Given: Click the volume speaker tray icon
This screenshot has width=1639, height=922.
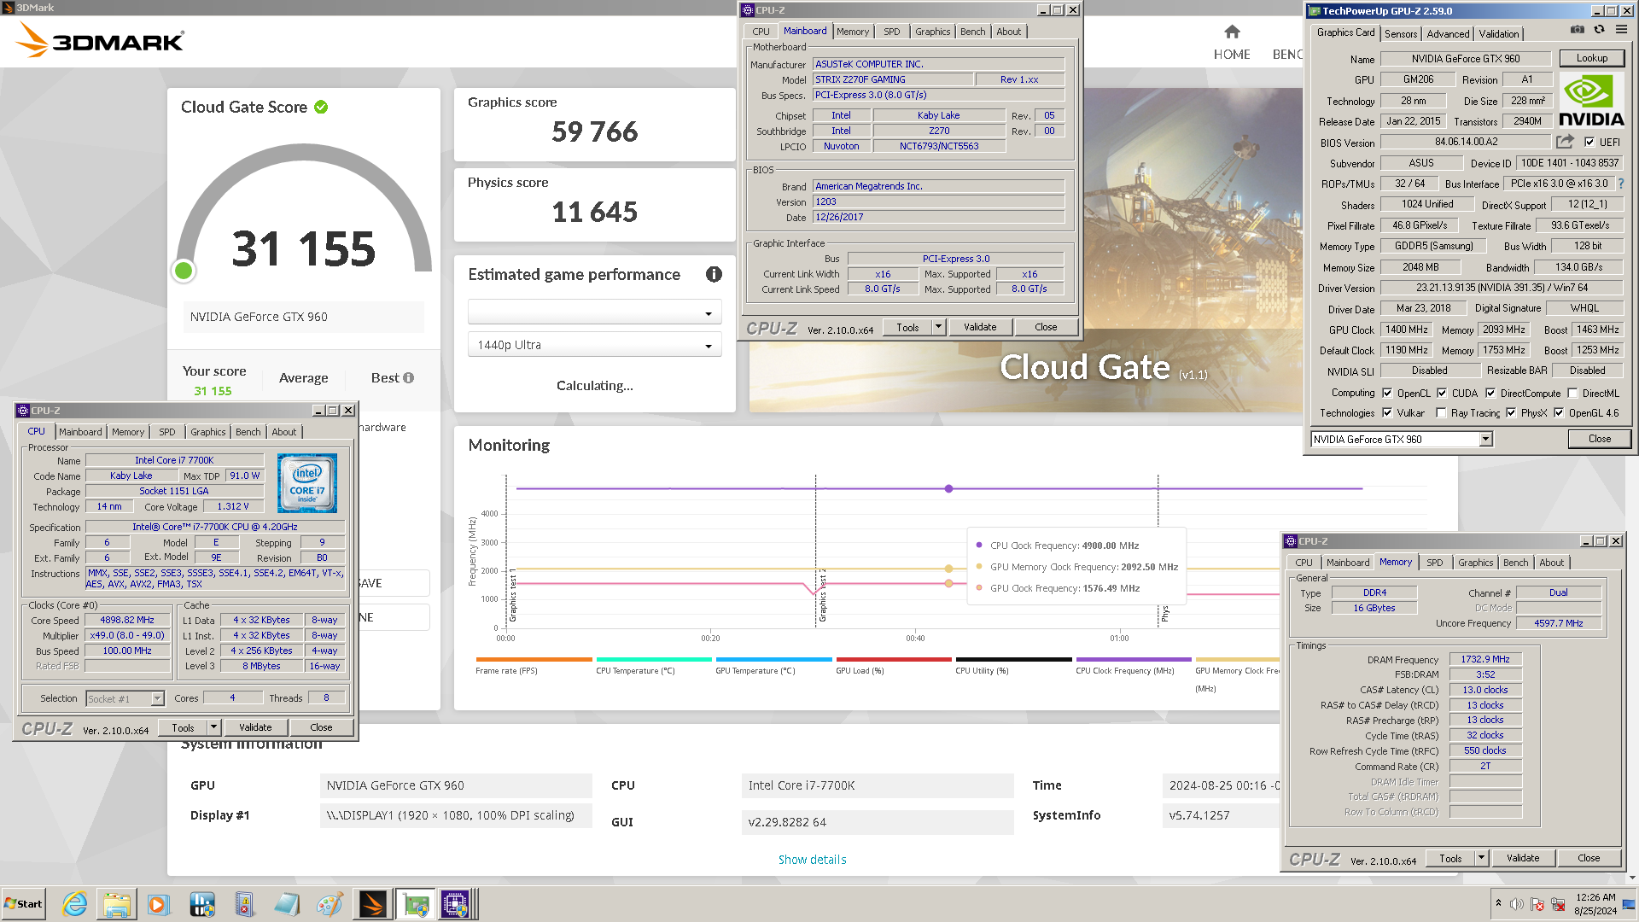Looking at the screenshot, I should [x=1517, y=904].
